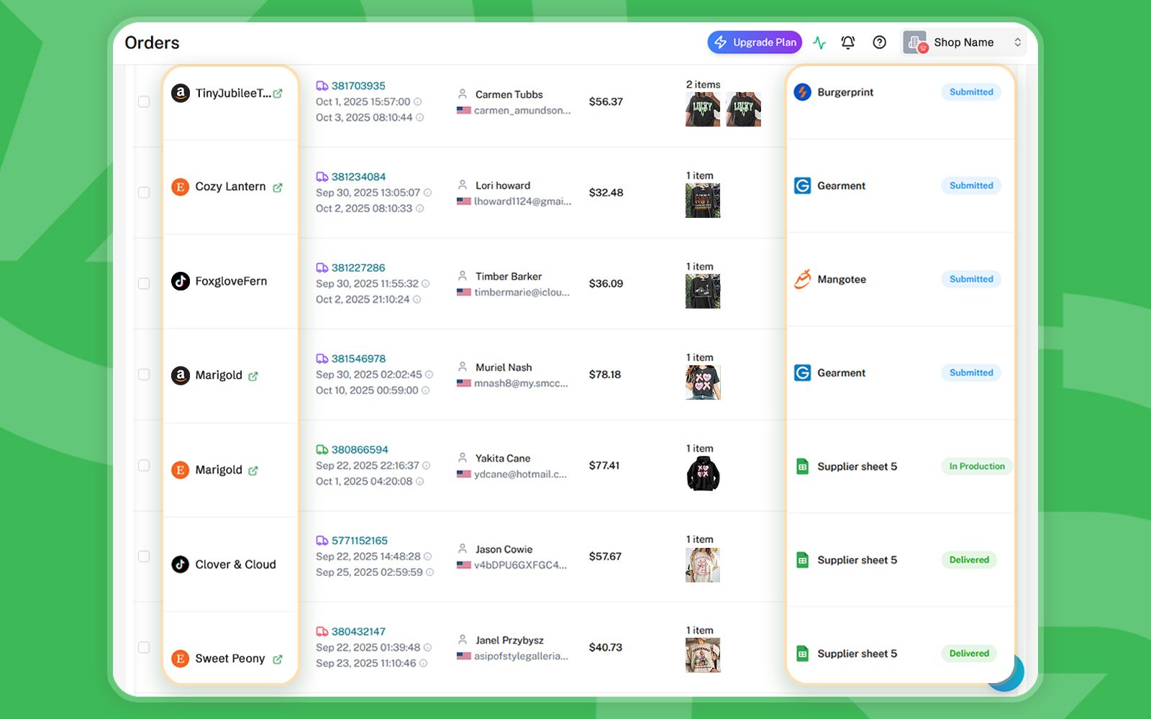Select the checkbox for the FoxgloveFern order
The width and height of the screenshot is (1151, 719).
[144, 283]
